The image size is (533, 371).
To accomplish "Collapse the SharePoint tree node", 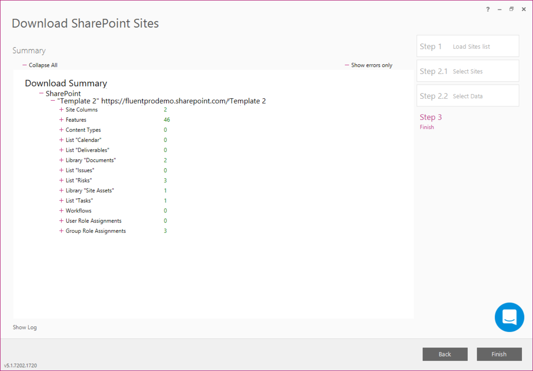I will [41, 93].
